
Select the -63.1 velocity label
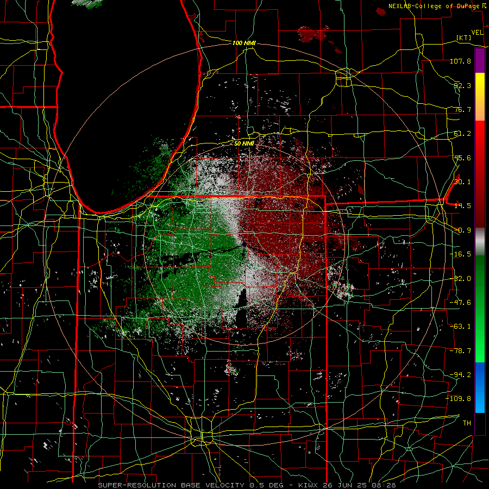[460, 327]
